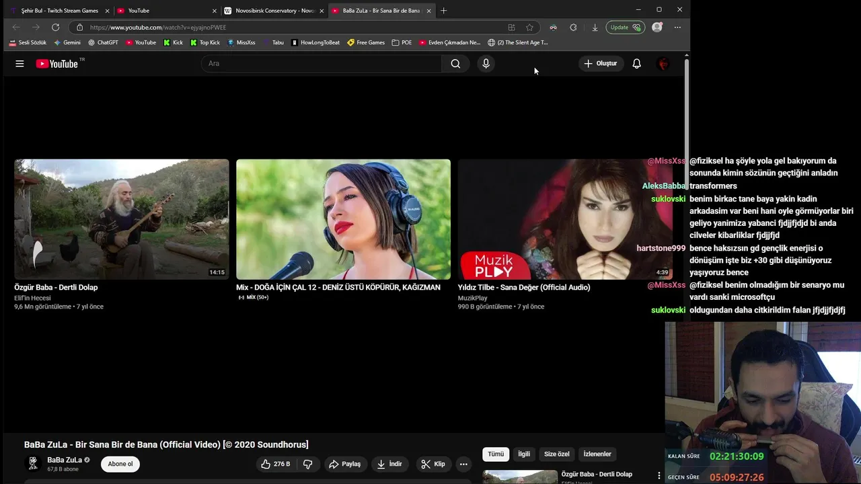Dislike the video with the thumbs-down icon
861x484 pixels.
coord(308,464)
